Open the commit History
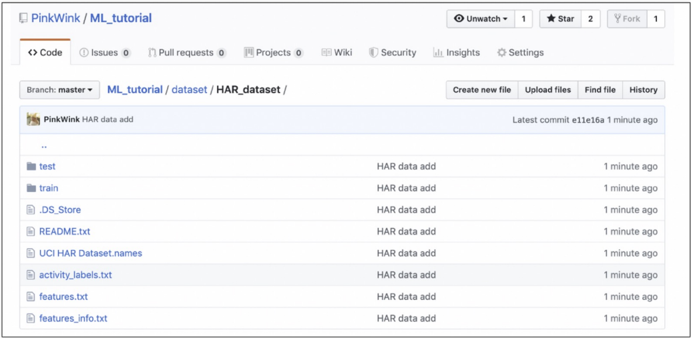Viewport: 691px width, 338px height. (644, 90)
